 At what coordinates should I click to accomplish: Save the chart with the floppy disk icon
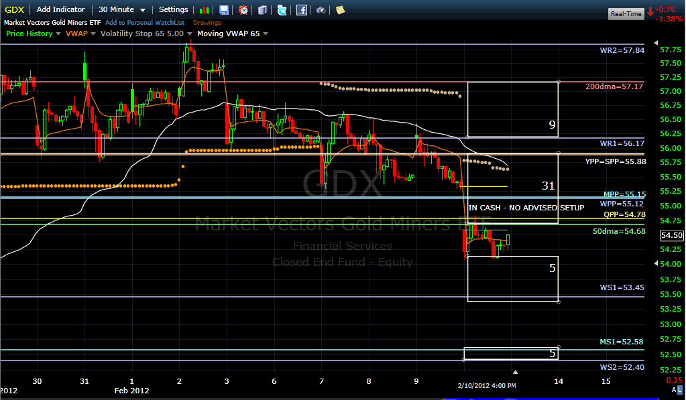coord(223,9)
